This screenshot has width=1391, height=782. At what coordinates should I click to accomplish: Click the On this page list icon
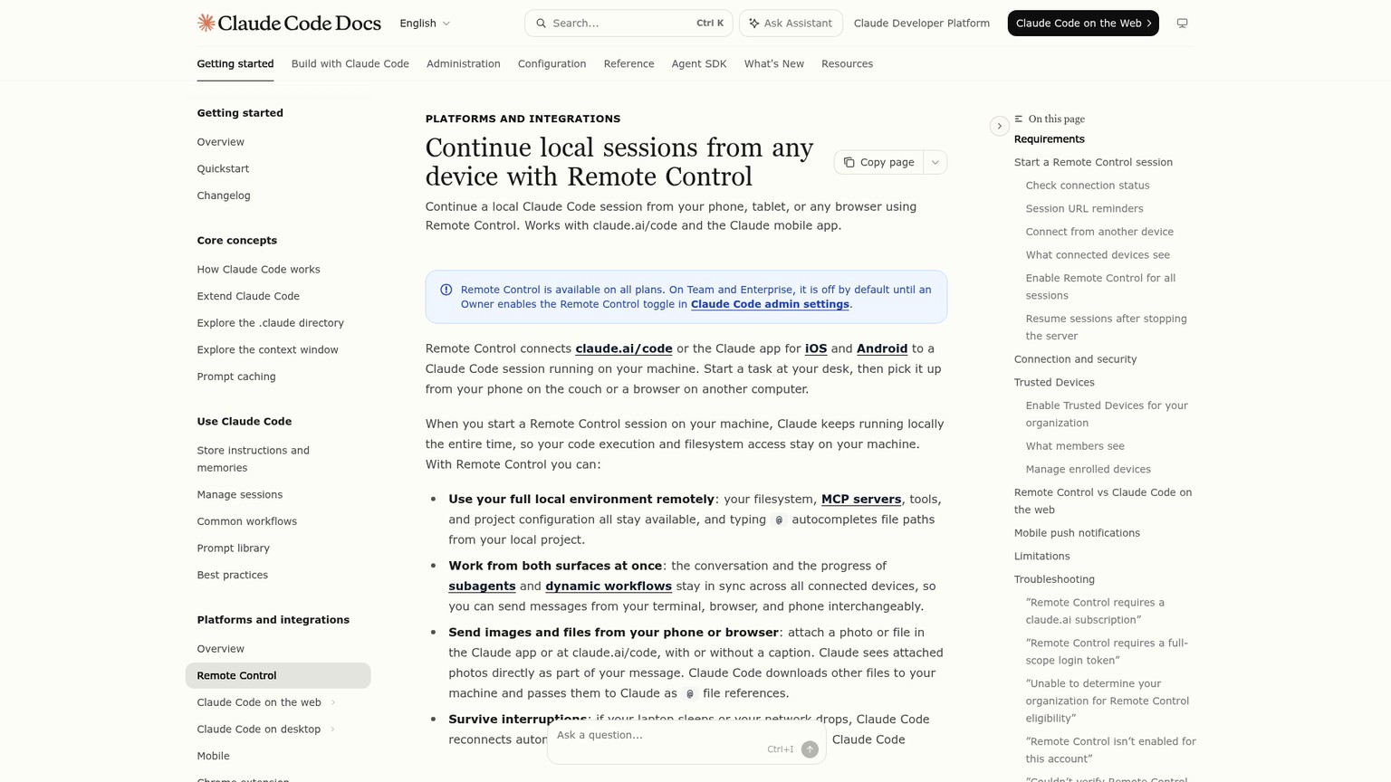click(x=1019, y=119)
